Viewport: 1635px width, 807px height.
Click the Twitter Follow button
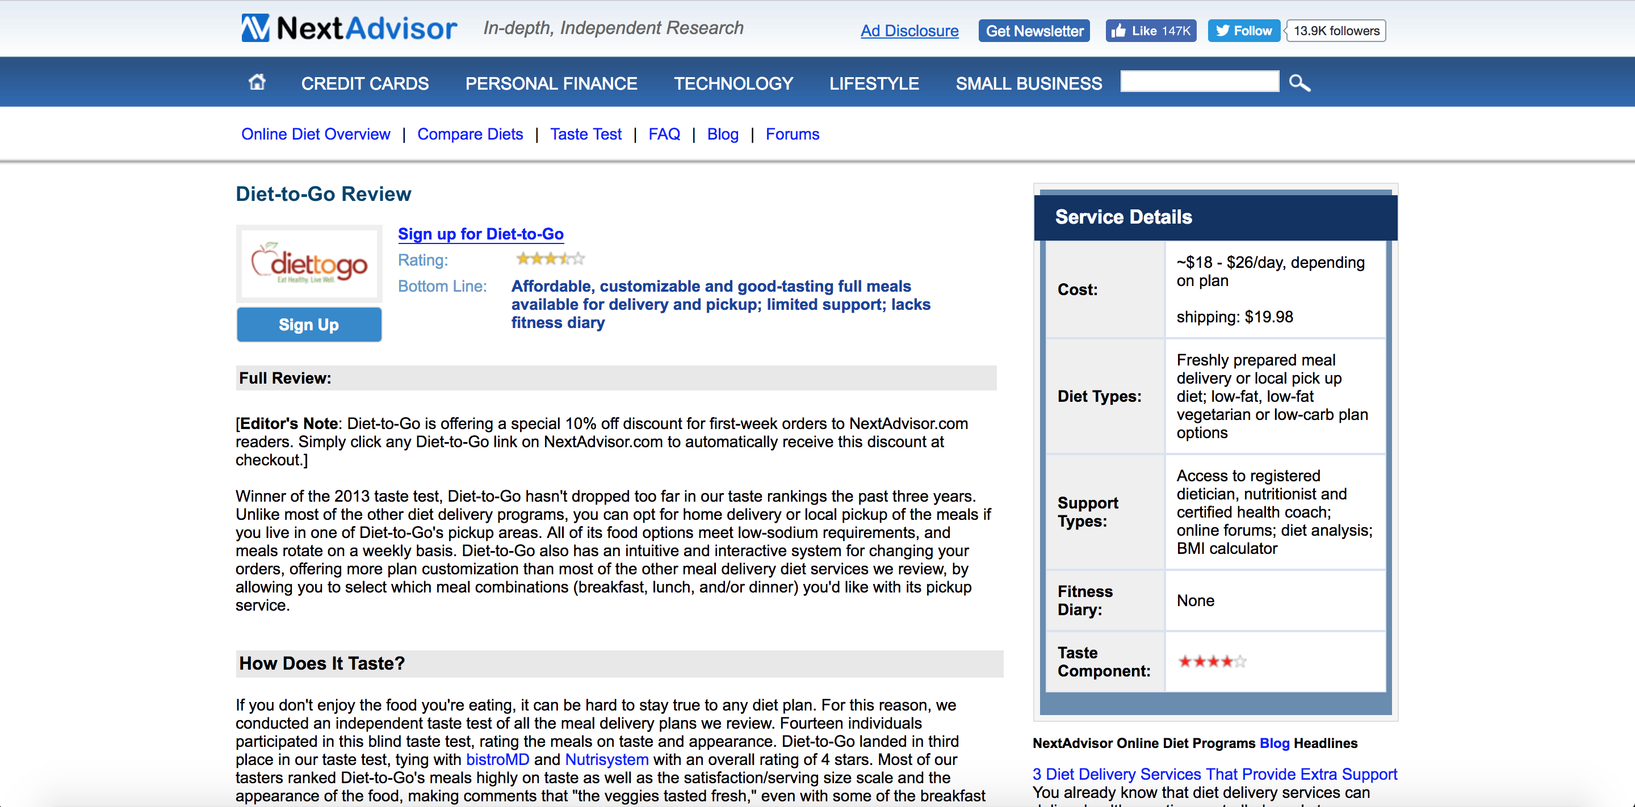tap(1243, 31)
